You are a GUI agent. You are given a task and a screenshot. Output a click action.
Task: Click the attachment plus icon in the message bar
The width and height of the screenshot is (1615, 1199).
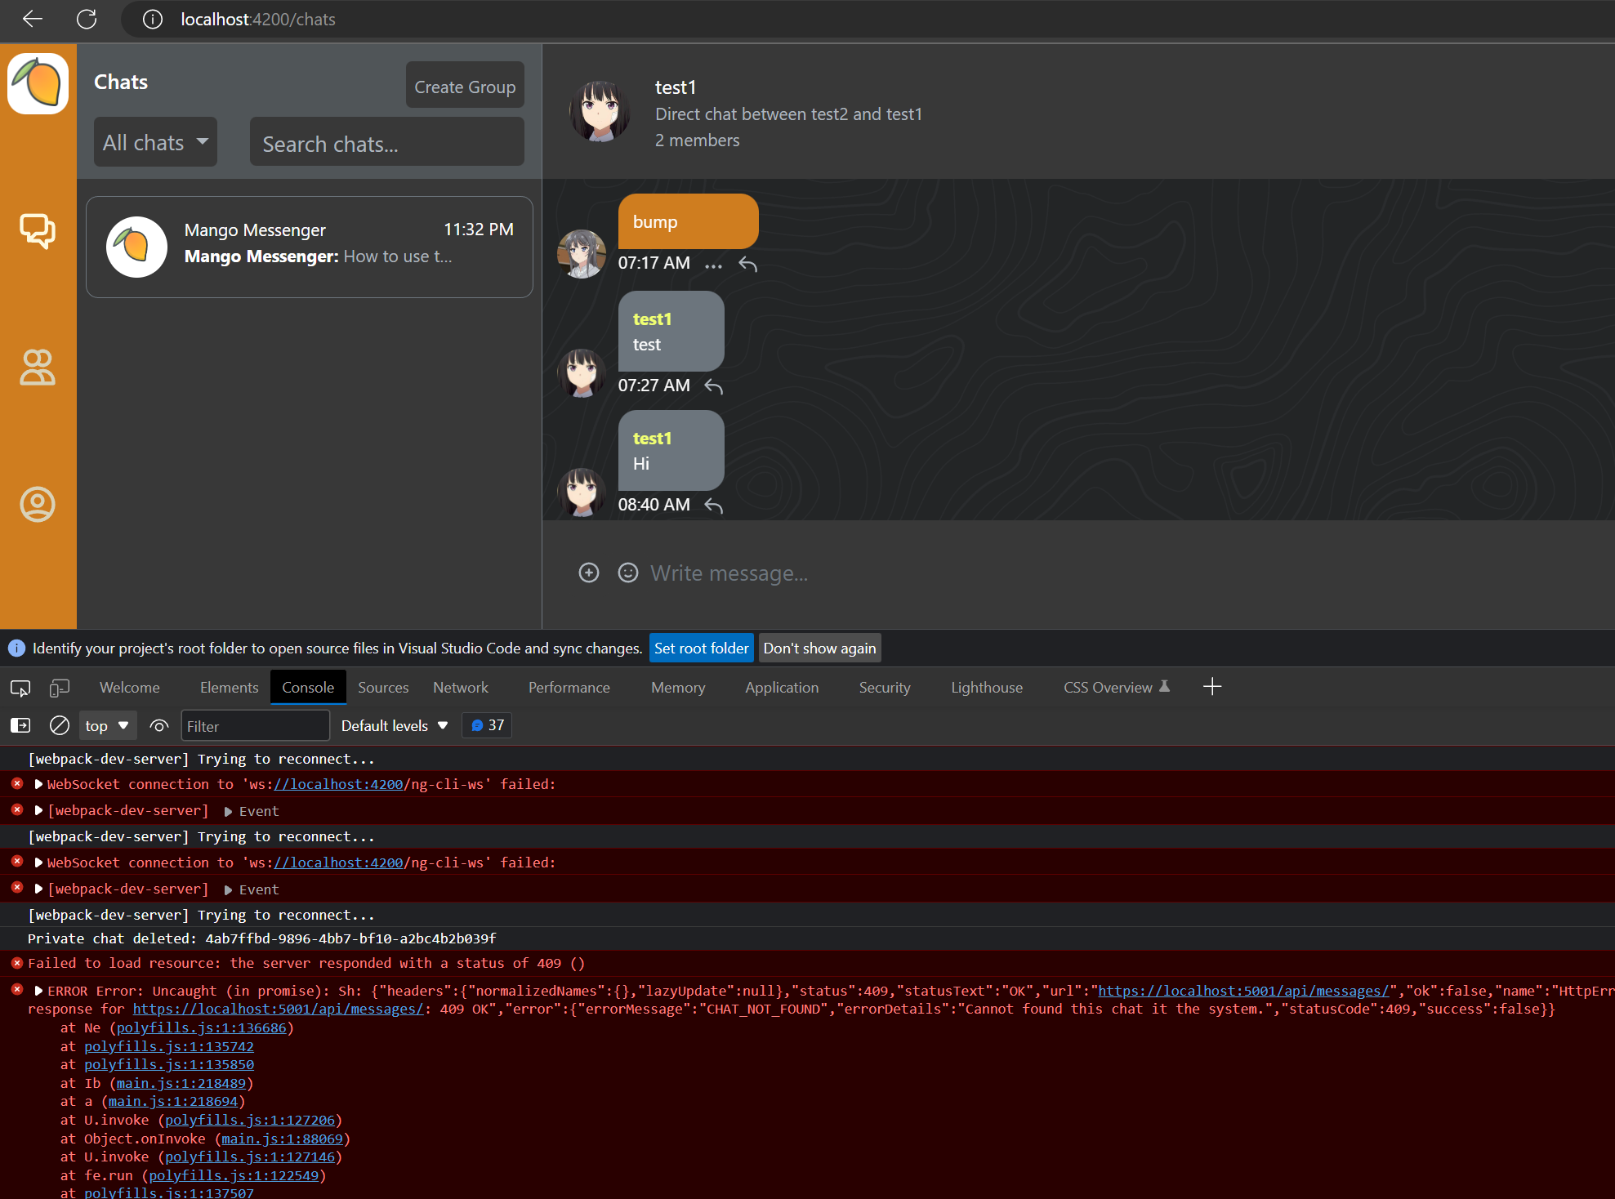(x=589, y=573)
